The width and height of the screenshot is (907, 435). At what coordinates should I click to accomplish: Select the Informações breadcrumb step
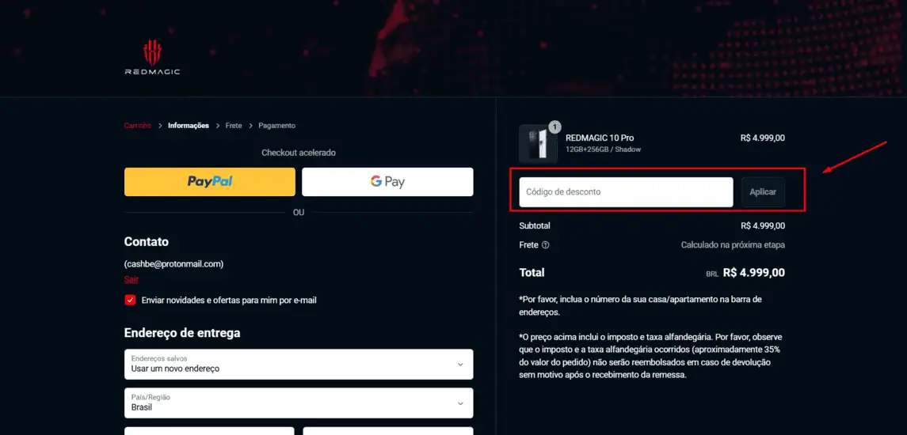click(189, 125)
